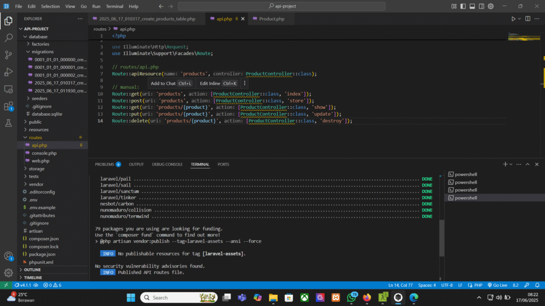Toggle the bottom panel visibility
Screen dimensions: 545x306
tap(471, 6)
